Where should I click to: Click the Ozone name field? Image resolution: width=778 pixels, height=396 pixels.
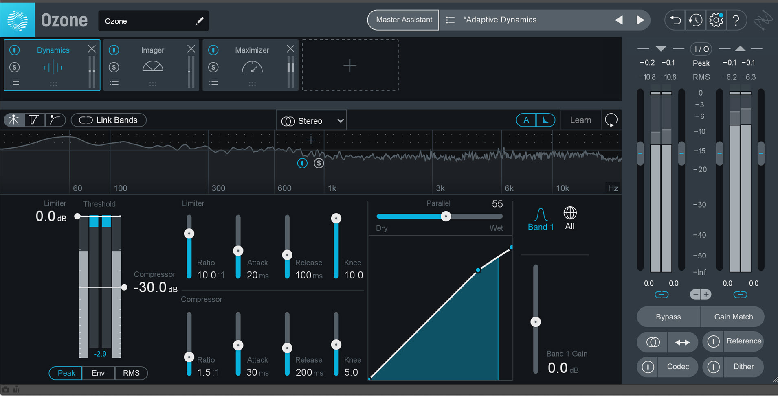point(153,21)
